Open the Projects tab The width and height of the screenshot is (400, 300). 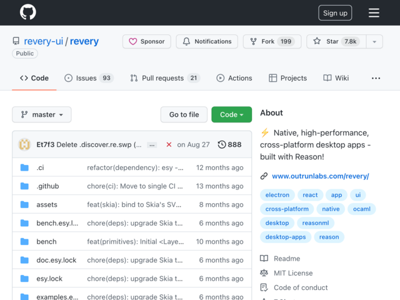[287, 78]
